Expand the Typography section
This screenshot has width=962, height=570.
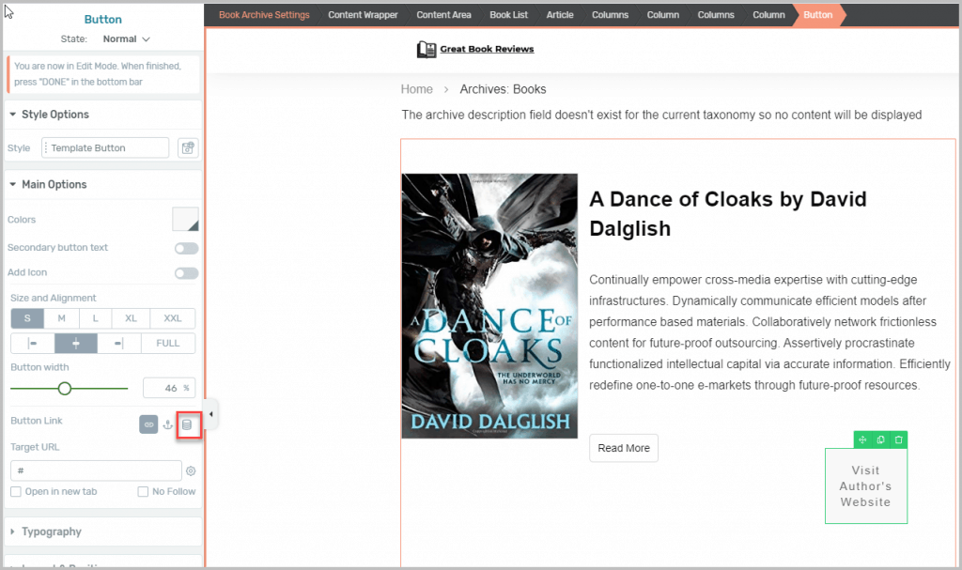click(x=52, y=531)
